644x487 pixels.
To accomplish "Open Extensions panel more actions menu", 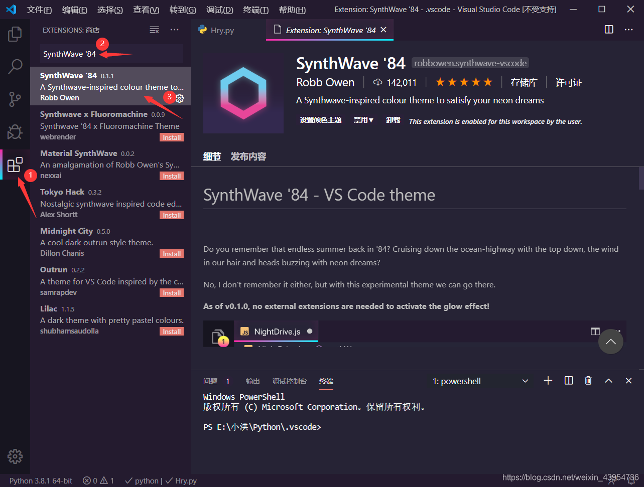I will point(174,30).
